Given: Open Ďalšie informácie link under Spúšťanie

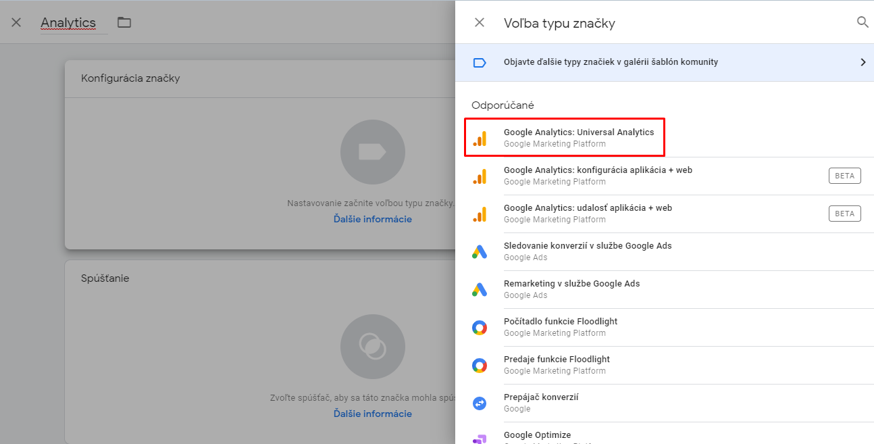Looking at the screenshot, I should [373, 414].
